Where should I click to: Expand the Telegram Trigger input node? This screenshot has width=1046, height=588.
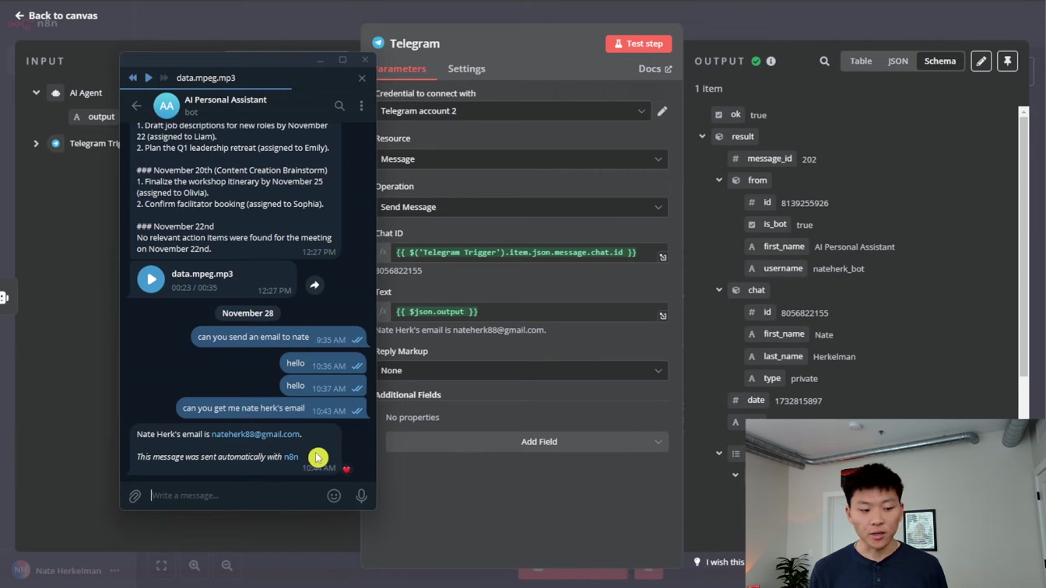pos(36,143)
